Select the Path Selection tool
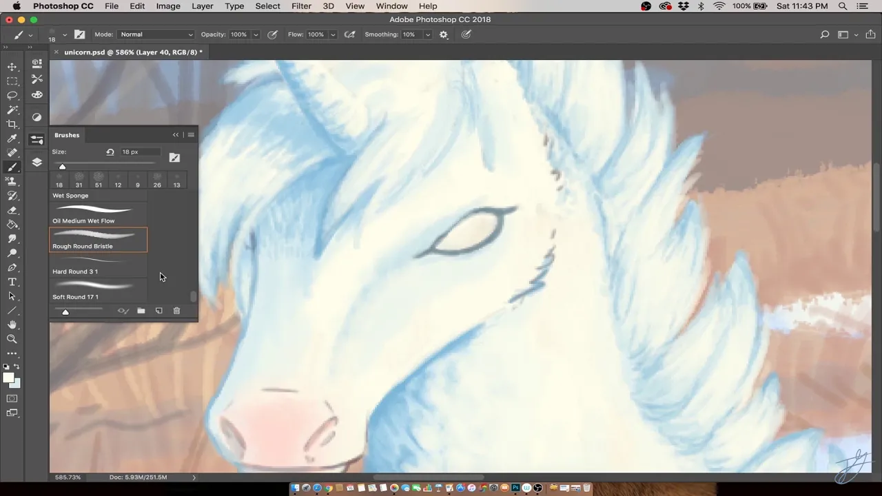This screenshot has width=882, height=496. pos(12,296)
